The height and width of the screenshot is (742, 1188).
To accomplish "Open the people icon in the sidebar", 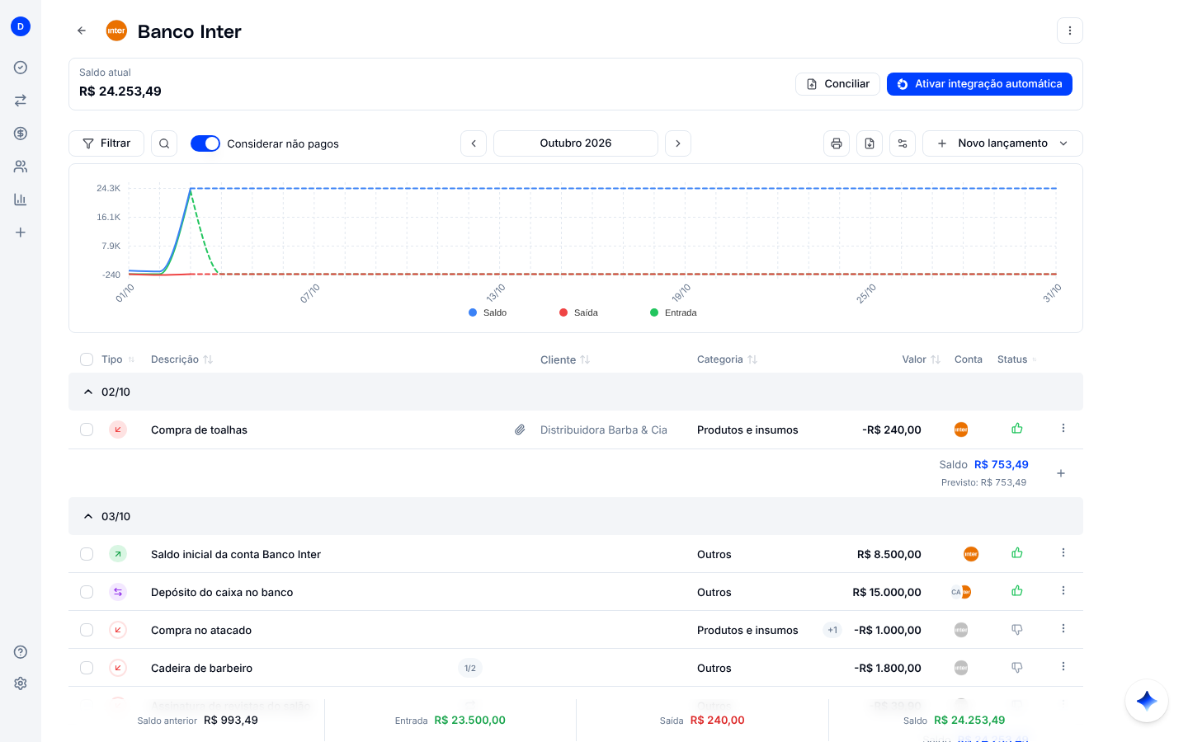I will point(21,167).
